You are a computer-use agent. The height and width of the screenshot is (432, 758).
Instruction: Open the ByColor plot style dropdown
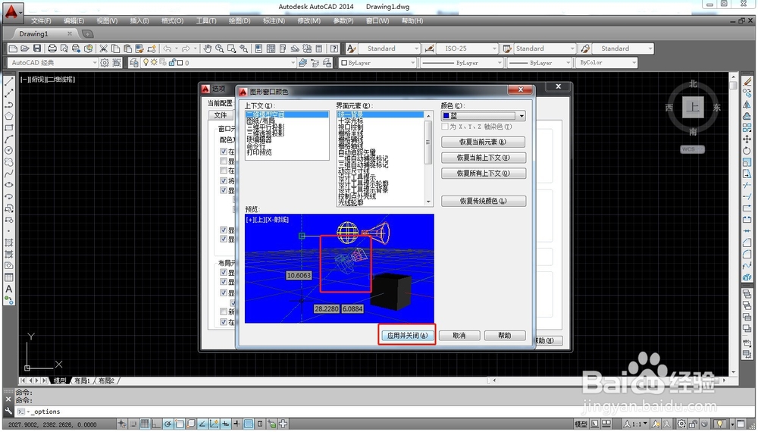(606, 63)
